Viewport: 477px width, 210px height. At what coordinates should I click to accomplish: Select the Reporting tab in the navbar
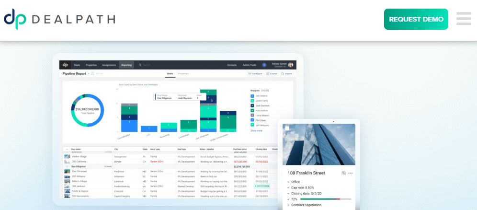[x=126, y=65]
